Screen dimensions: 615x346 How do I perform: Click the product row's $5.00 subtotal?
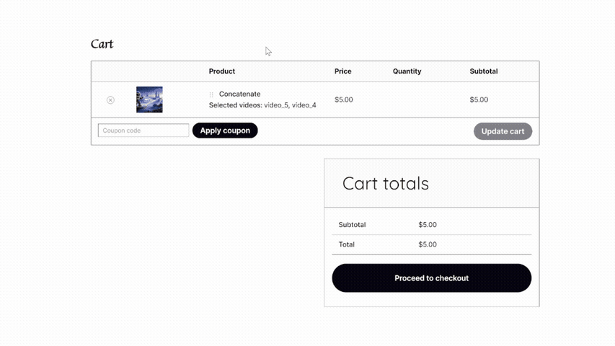coord(479,99)
